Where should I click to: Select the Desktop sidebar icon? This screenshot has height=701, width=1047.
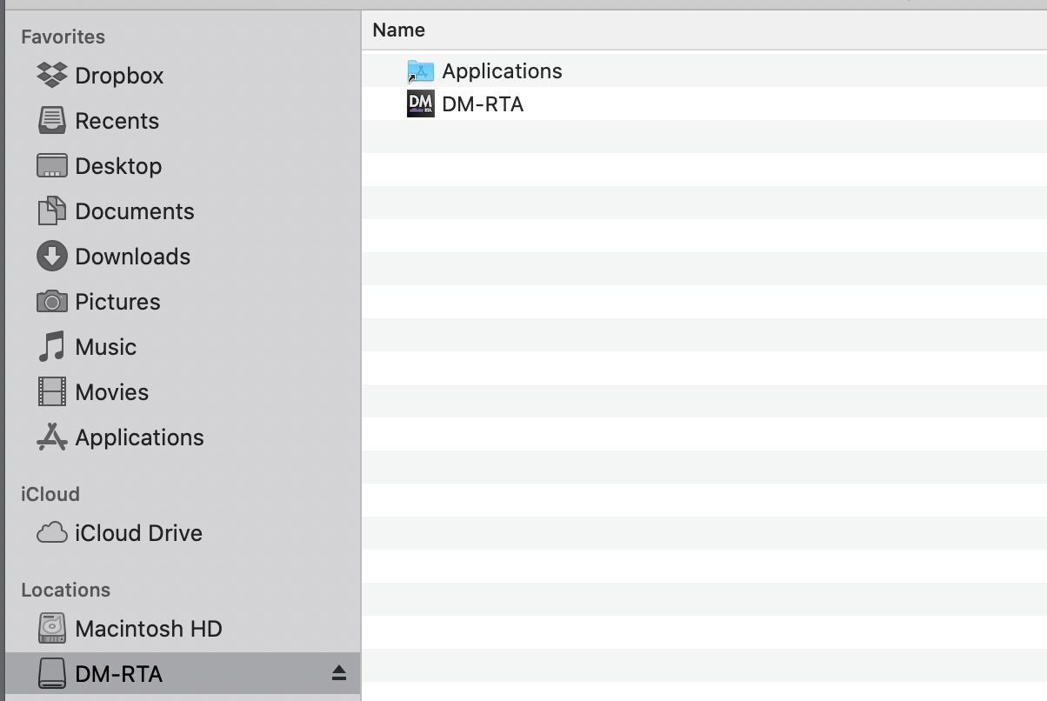[x=52, y=165]
